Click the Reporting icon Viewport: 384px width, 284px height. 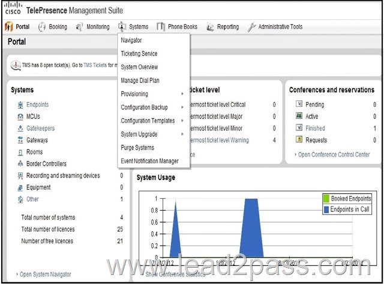pos(210,26)
